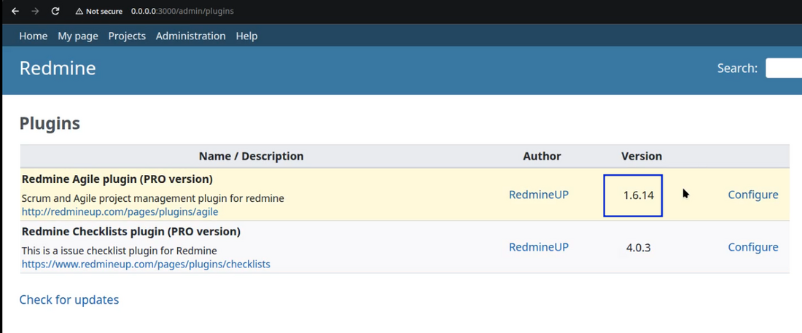Click the address bar URL
The height and width of the screenshot is (333, 802).
[182, 11]
